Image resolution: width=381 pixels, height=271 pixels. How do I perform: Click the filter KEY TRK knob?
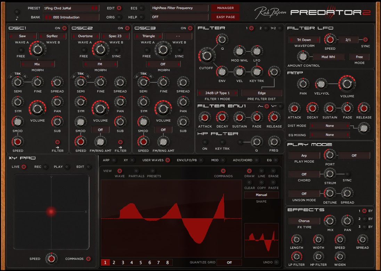257,72
